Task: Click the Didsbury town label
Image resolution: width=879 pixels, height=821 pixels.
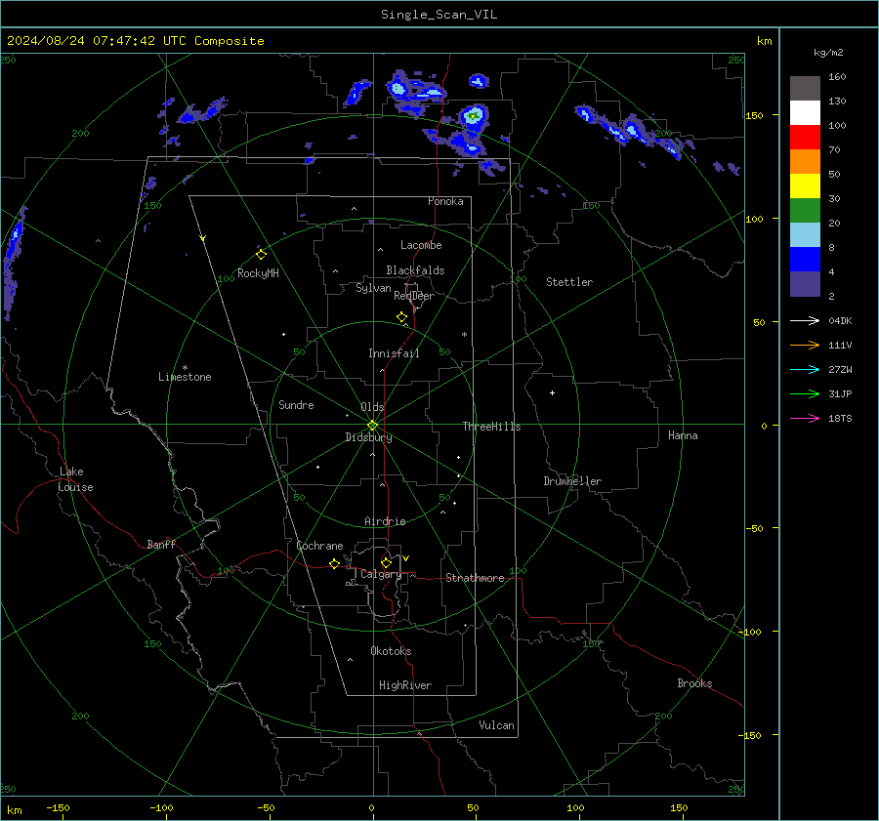Action: click(368, 437)
